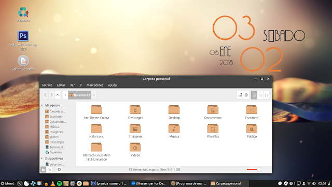Select the Imágenes folder icon in main view
Viewport: 332px width, 187px height.
click(x=135, y=128)
